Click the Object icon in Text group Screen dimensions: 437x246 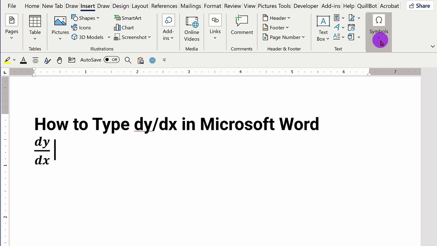351,37
